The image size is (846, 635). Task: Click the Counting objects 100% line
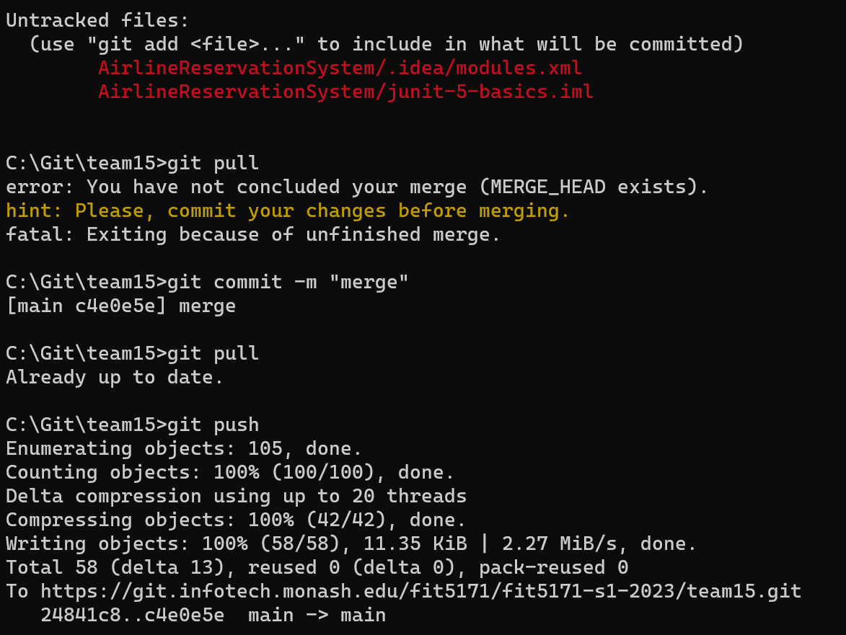(x=230, y=472)
